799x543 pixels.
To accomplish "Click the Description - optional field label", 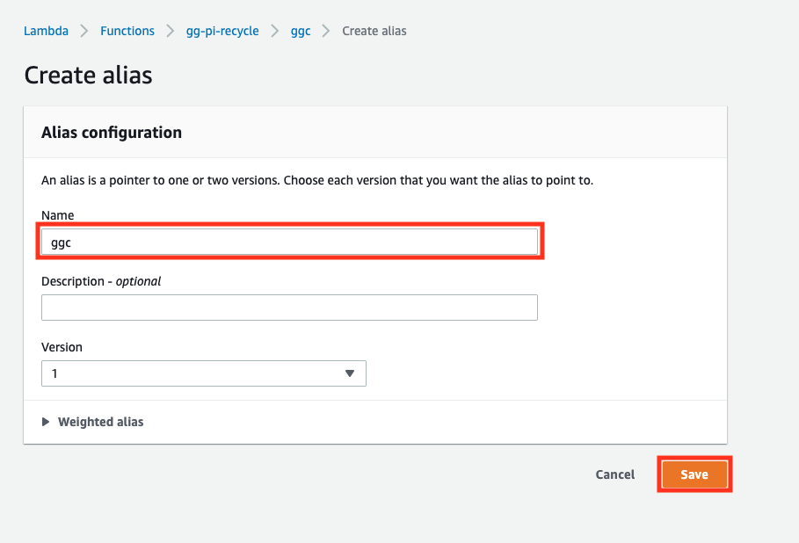I will coord(101,281).
